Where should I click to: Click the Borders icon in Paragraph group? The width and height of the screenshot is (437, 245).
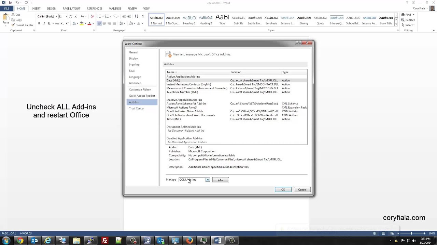(138, 23)
